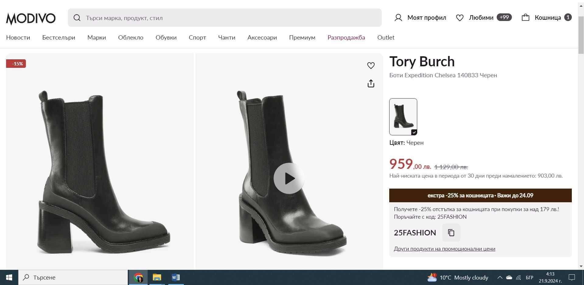Image resolution: width=584 pixels, height=285 pixels.
Task: Click the -15% discount badge
Action: point(16,64)
